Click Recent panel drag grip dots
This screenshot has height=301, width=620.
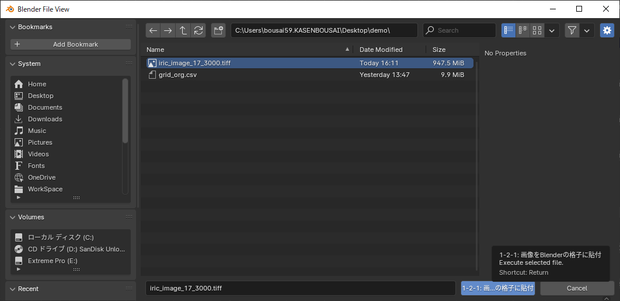129,289
